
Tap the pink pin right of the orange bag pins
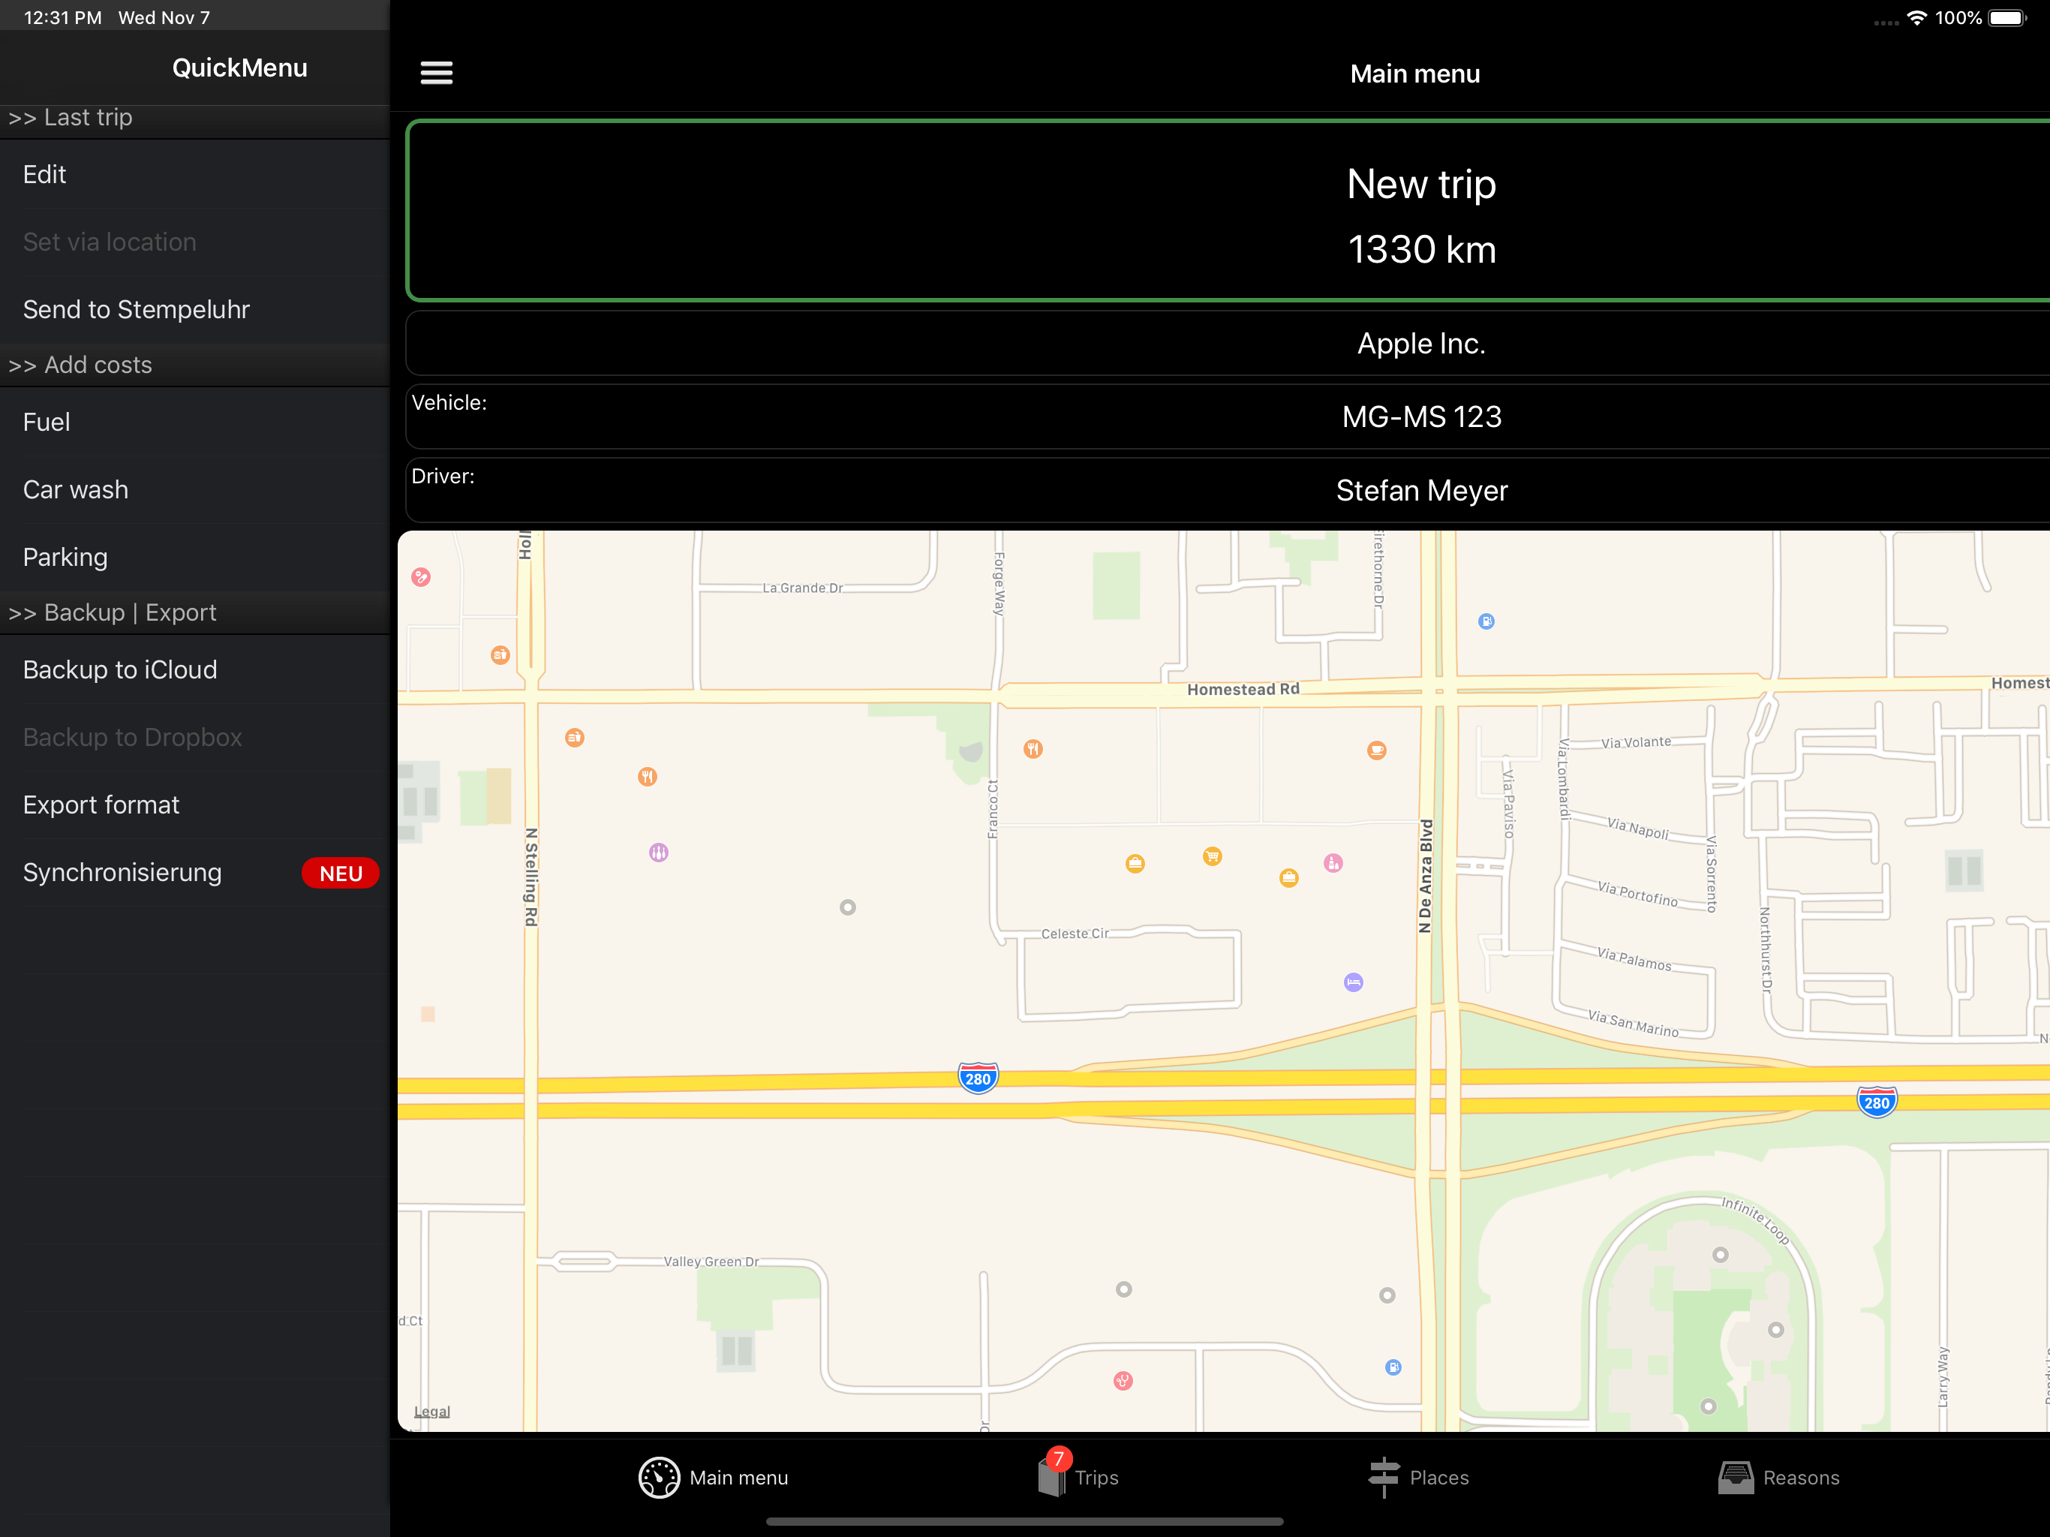(1333, 864)
